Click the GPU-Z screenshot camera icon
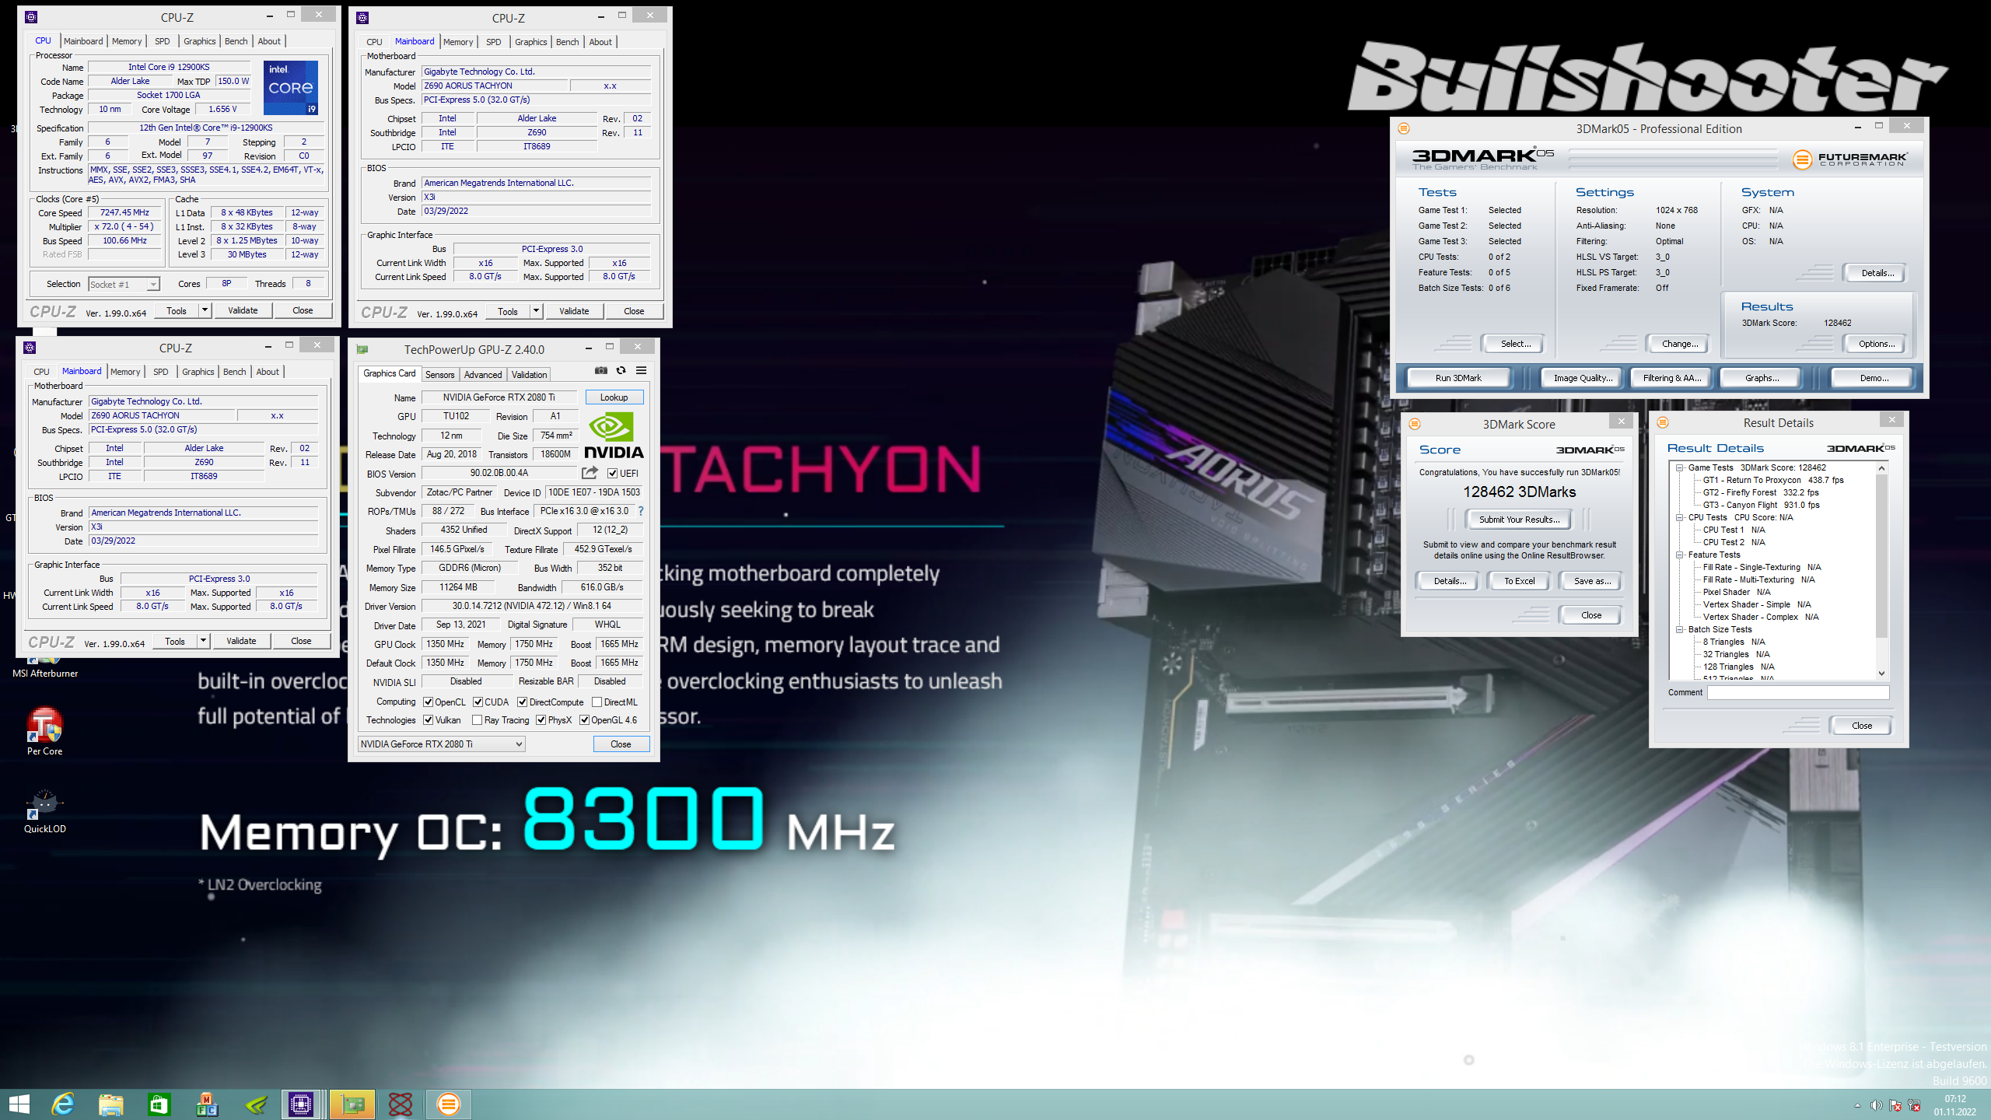Viewport: 1991px width, 1120px height. tap(600, 371)
